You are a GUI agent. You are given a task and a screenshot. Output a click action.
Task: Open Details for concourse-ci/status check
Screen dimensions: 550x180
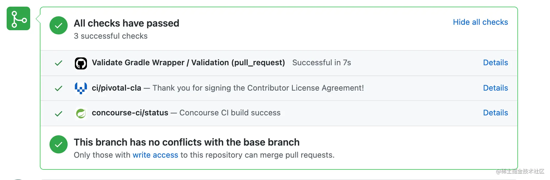click(495, 113)
